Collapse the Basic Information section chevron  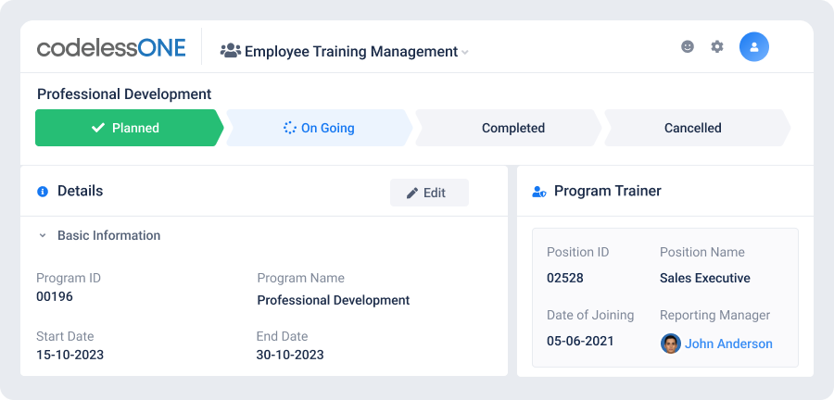43,235
